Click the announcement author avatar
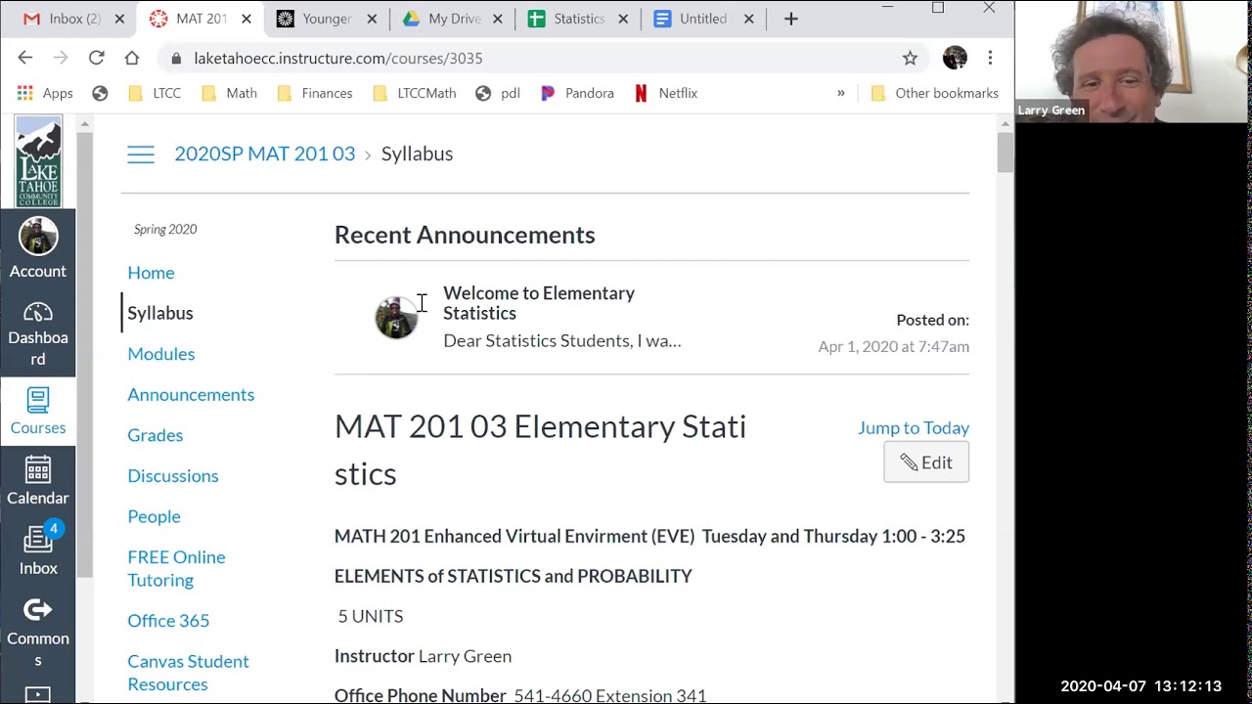Screen dimensions: 1252x704 [396, 318]
